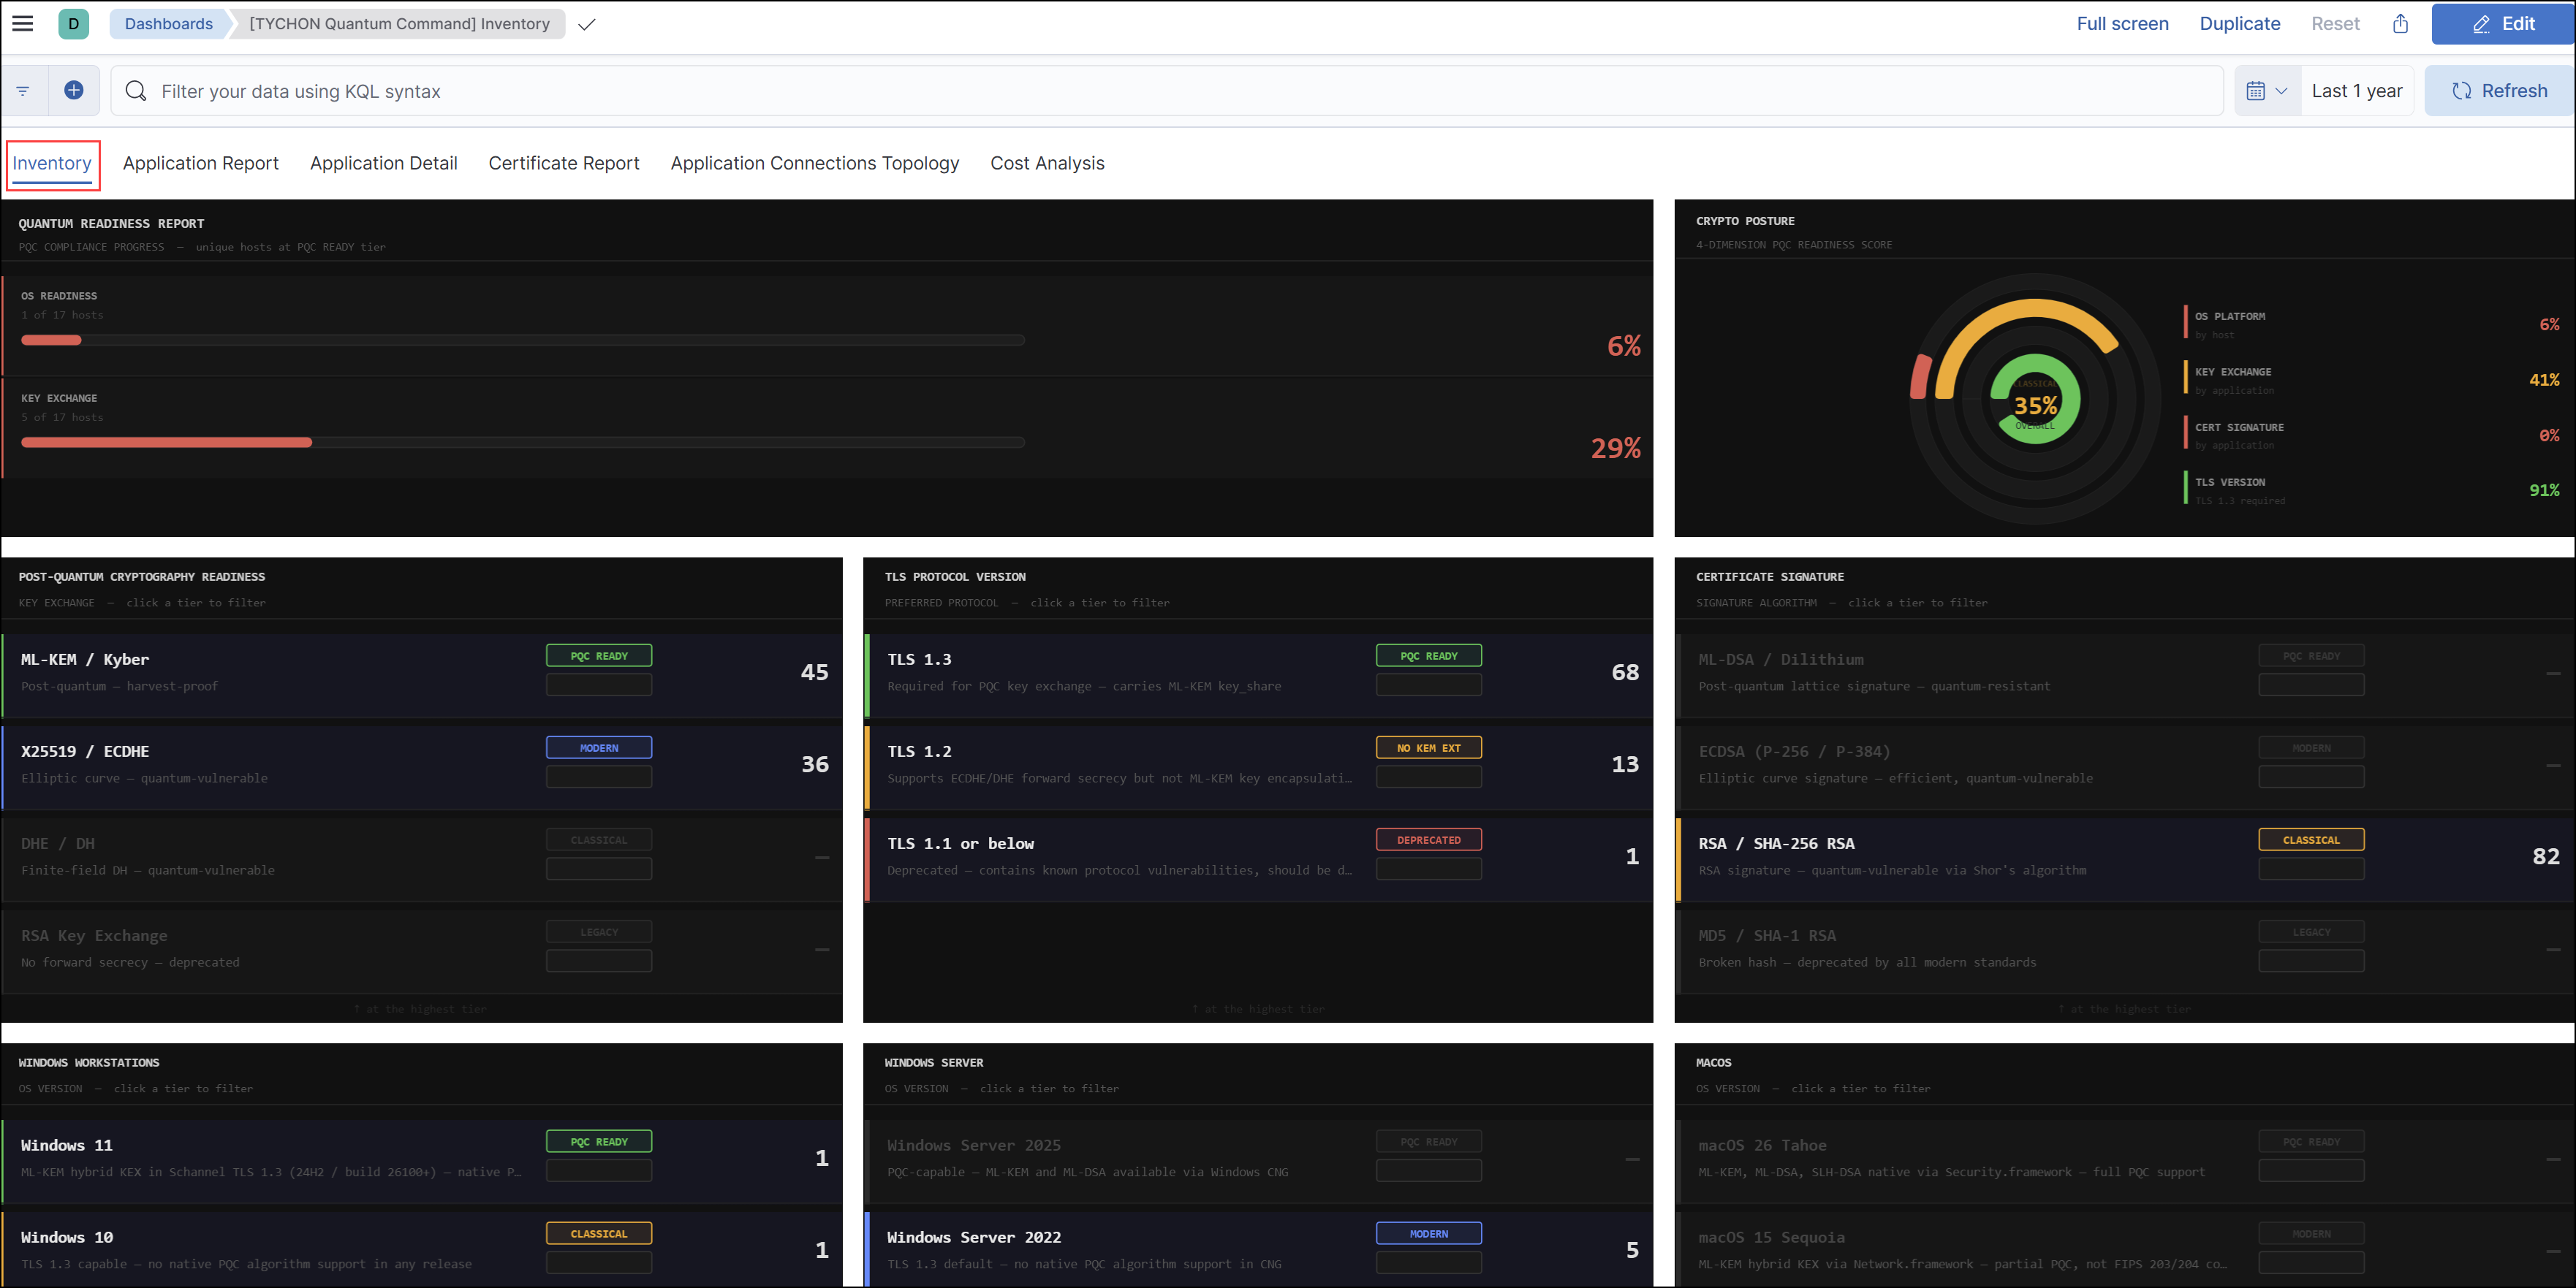Image resolution: width=2576 pixels, height=1288 pixels.
Task: Filter by TLS 1.2 protocol tier
Action: [x=1258, y=766]
